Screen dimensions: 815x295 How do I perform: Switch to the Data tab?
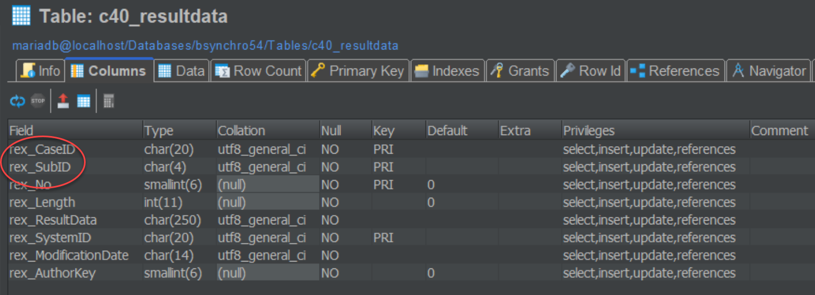[x=182, y=71]
